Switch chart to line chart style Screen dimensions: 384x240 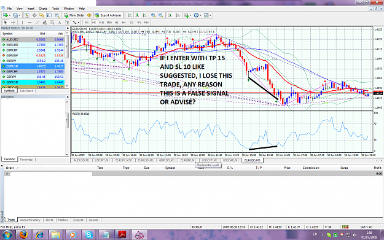point(144,15)
